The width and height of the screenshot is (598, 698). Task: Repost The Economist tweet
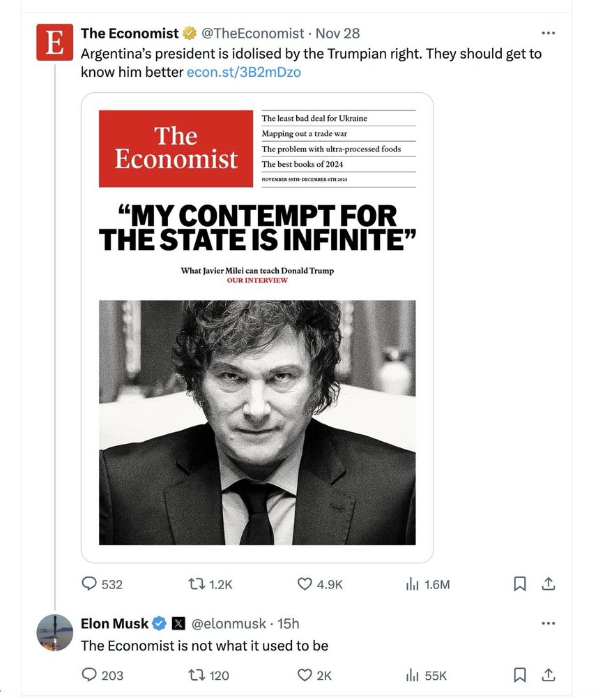(x=210, y=584)
